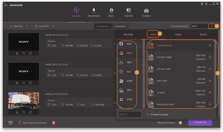
Task: Expand the Load DVD dropdown arrow
Action: click(53, 26)
